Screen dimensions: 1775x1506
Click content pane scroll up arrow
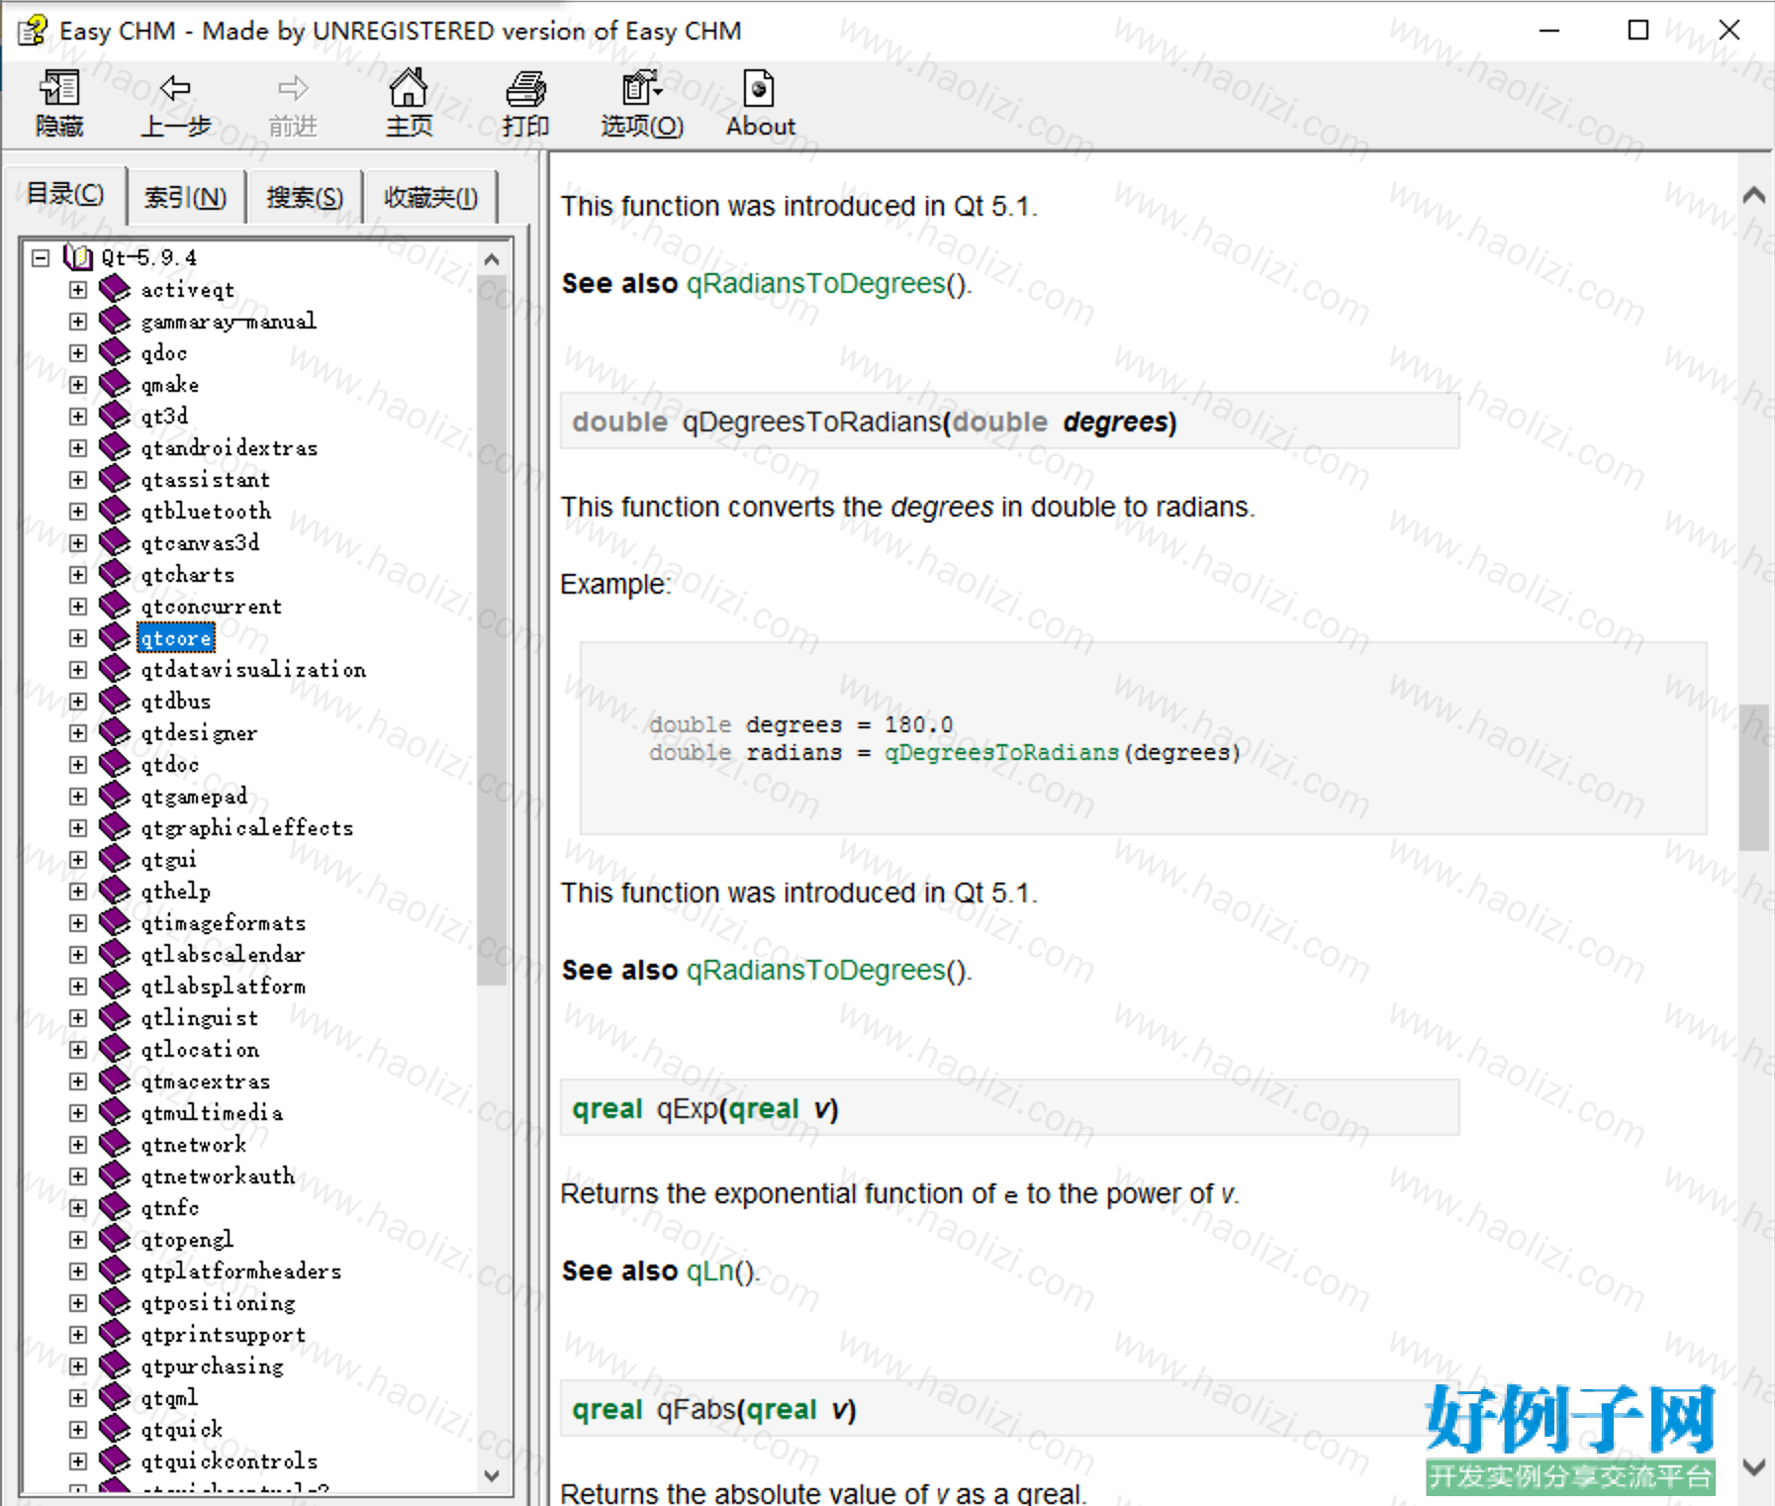tap(1754, 195)
